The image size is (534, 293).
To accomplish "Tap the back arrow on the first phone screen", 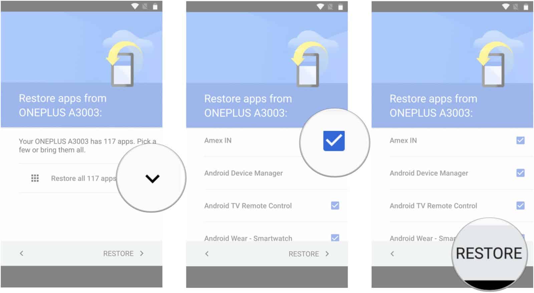I will (x=21, y=253).
